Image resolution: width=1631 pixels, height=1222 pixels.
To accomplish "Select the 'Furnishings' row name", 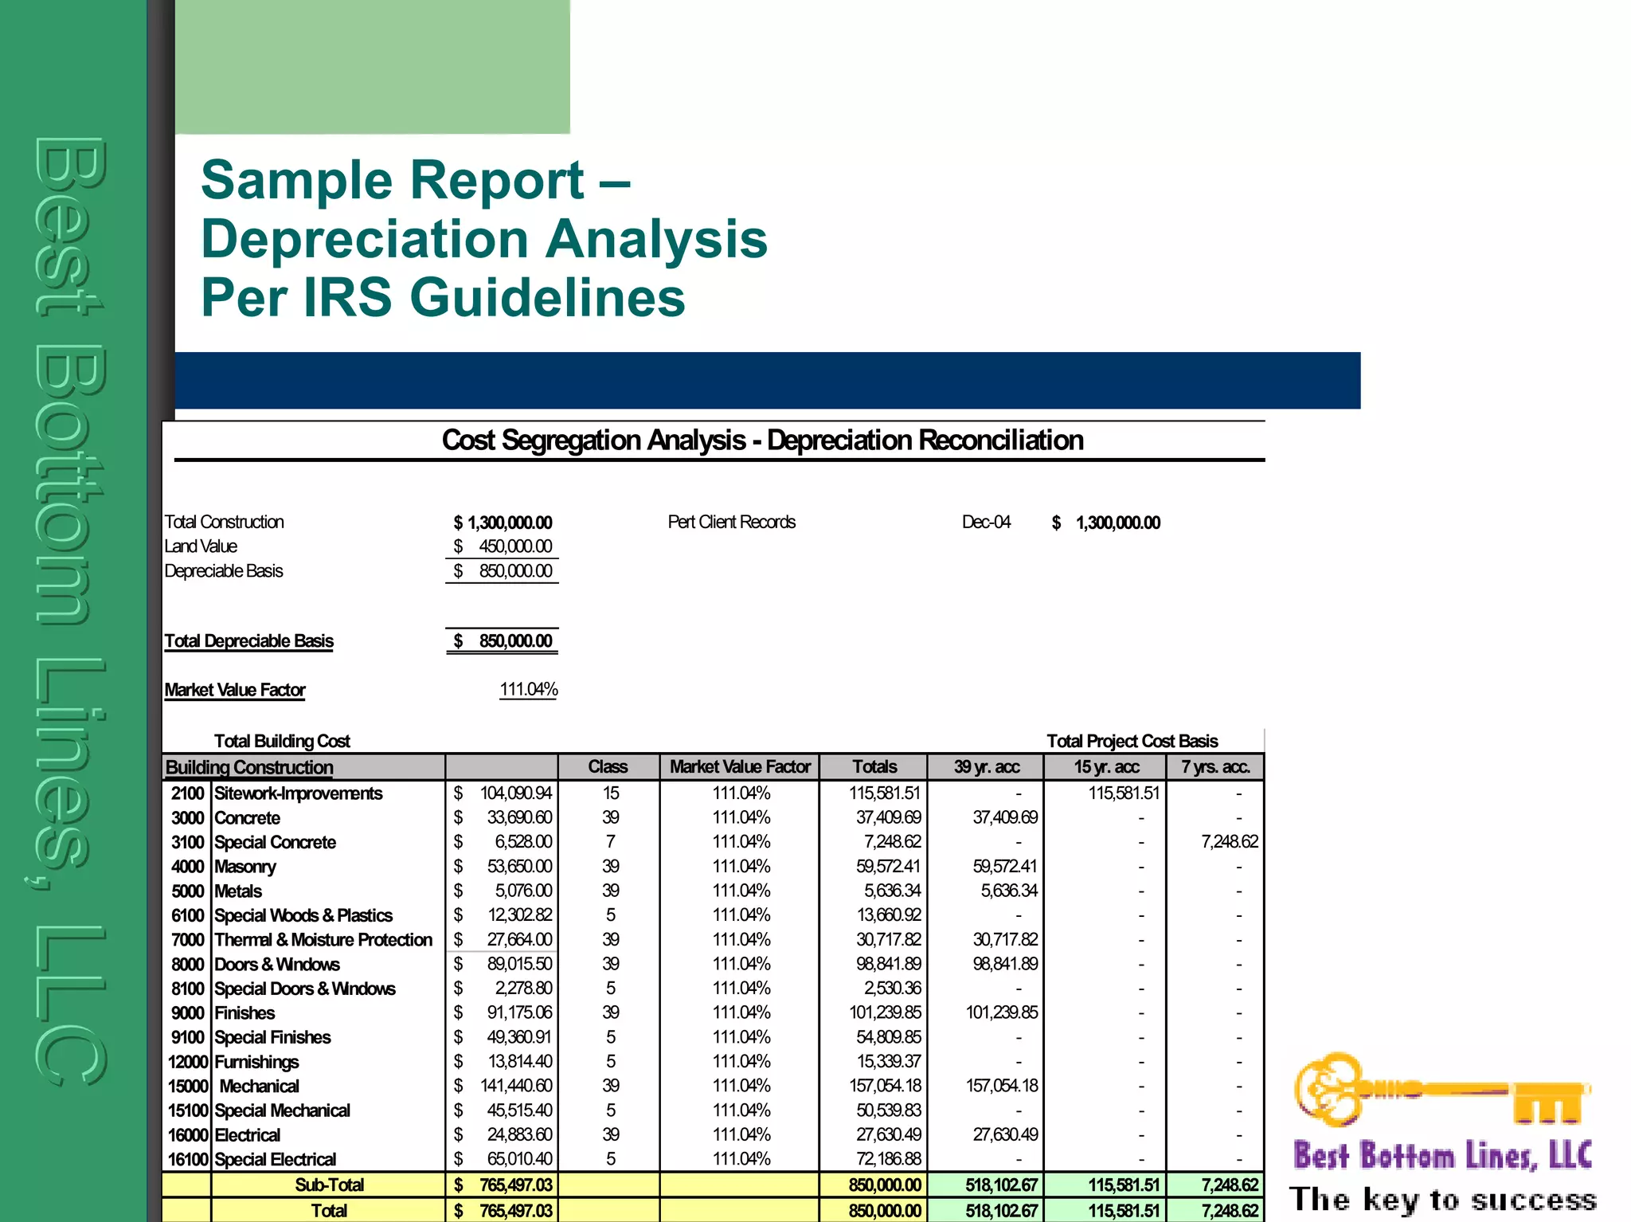I will (x=256, y=1062).
